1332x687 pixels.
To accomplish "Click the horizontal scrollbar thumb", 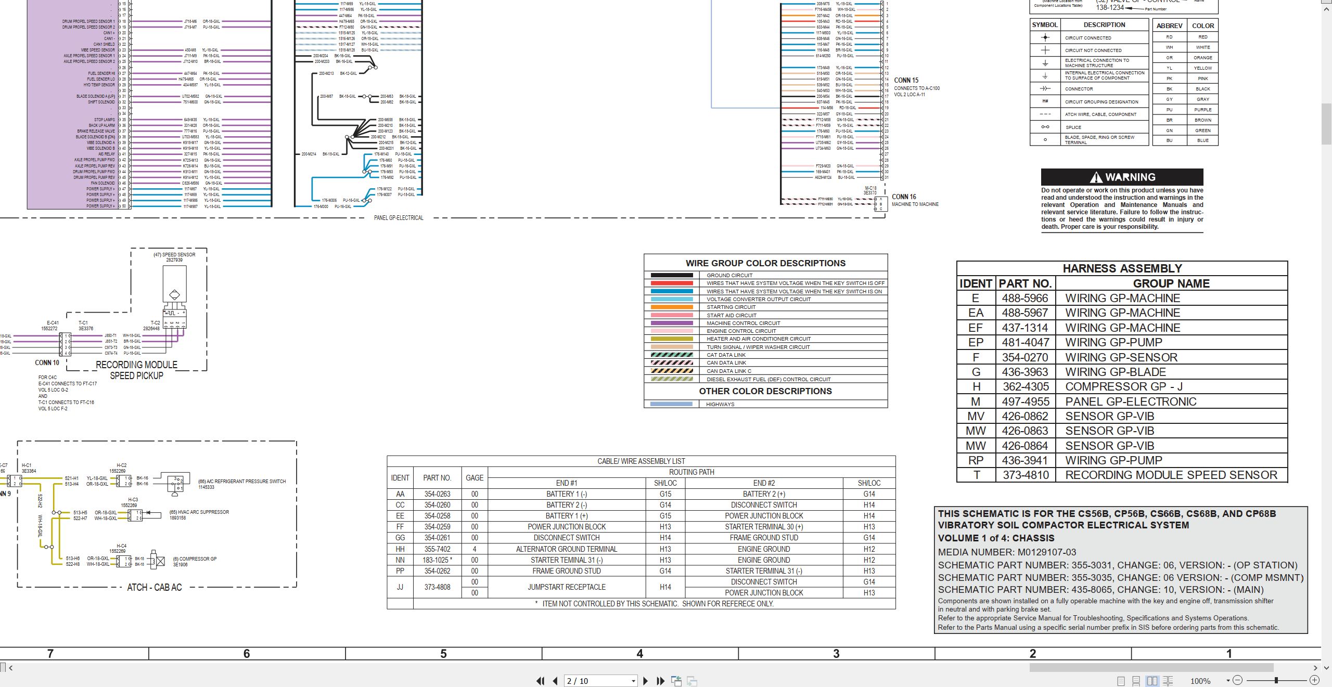I will click(1151, 668).
